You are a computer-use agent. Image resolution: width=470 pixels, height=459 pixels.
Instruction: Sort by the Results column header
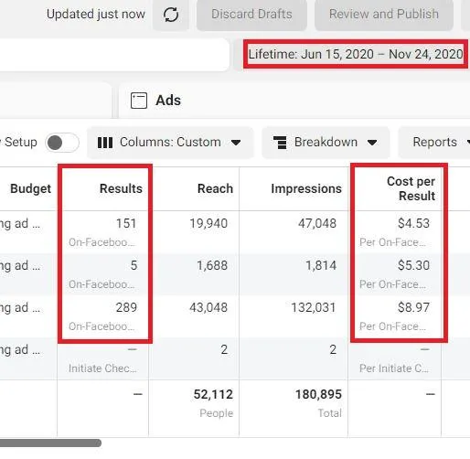pyautogui.click(x=121, y=188)
